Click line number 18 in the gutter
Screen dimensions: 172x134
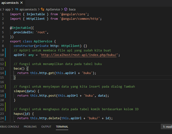(2, 91)
